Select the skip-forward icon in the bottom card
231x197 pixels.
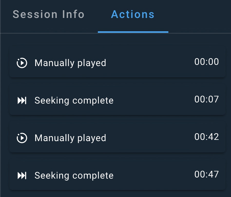[x=22, y=175]
